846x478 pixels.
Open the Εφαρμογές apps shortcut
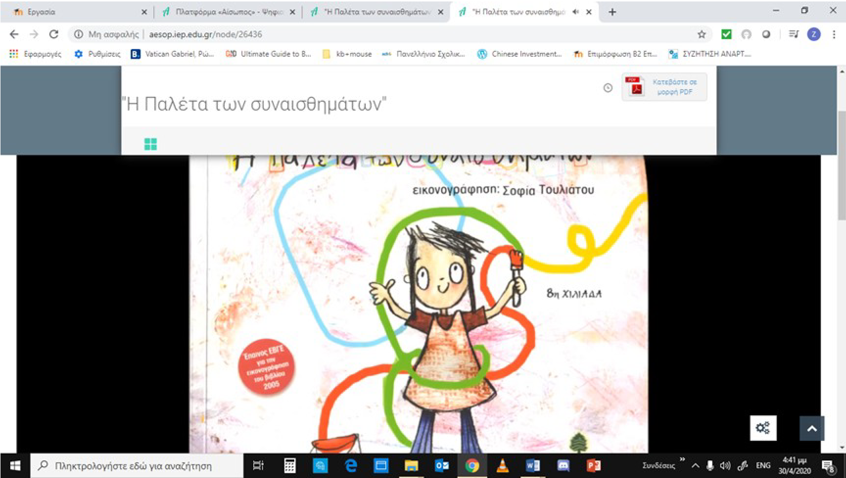click(x=35, y=54)
